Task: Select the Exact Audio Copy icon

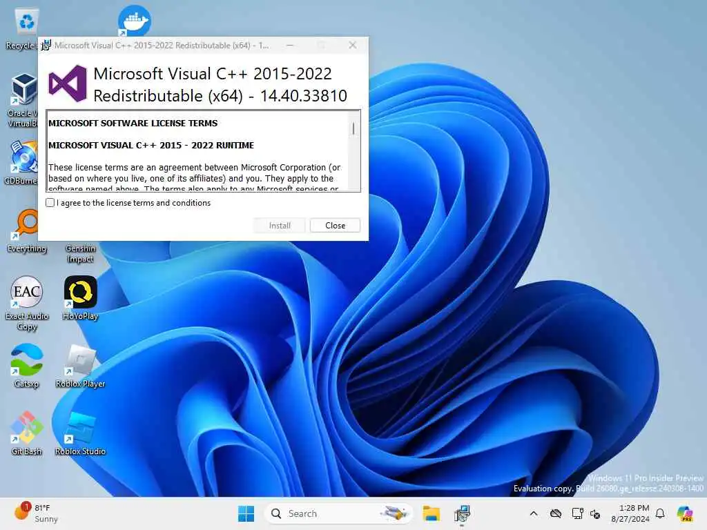Action: pos(27,303)
